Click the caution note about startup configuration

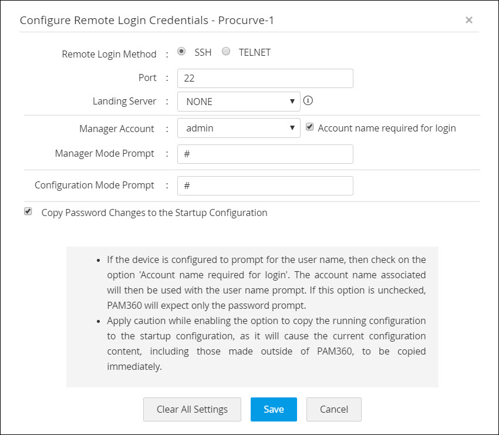click(266, 343)
